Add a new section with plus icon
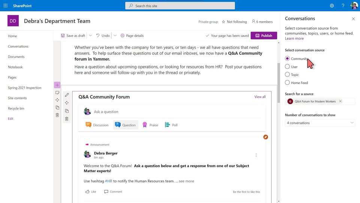The width and height of the screenshot is (360, 203). click(x=57, y=85)
